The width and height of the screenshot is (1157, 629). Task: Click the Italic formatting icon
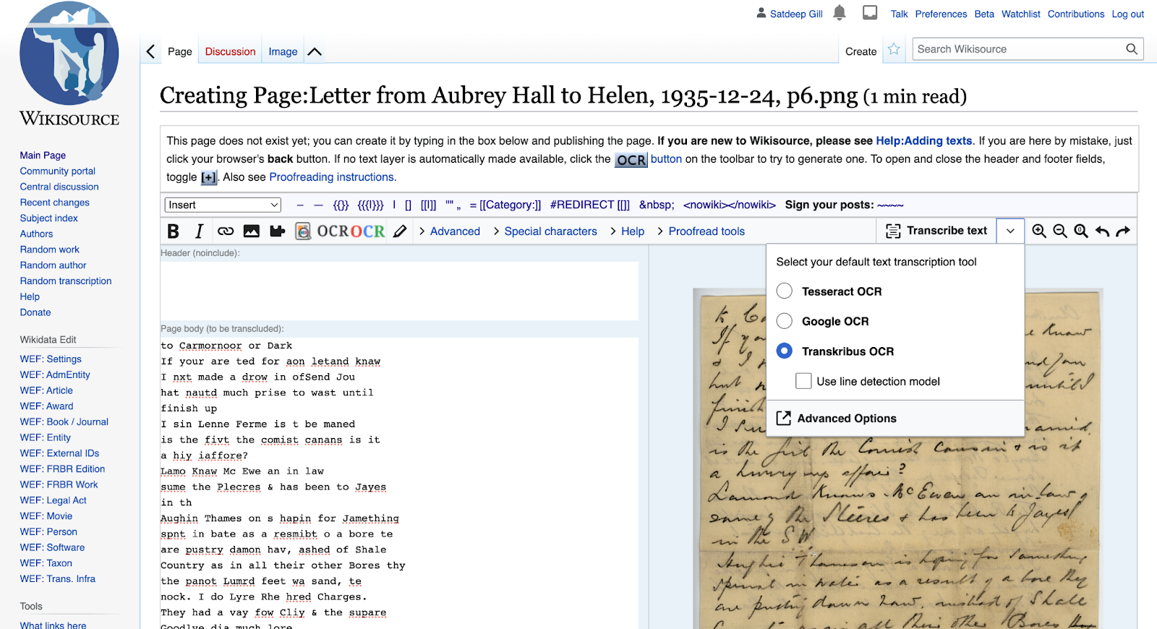click(199, 231)
